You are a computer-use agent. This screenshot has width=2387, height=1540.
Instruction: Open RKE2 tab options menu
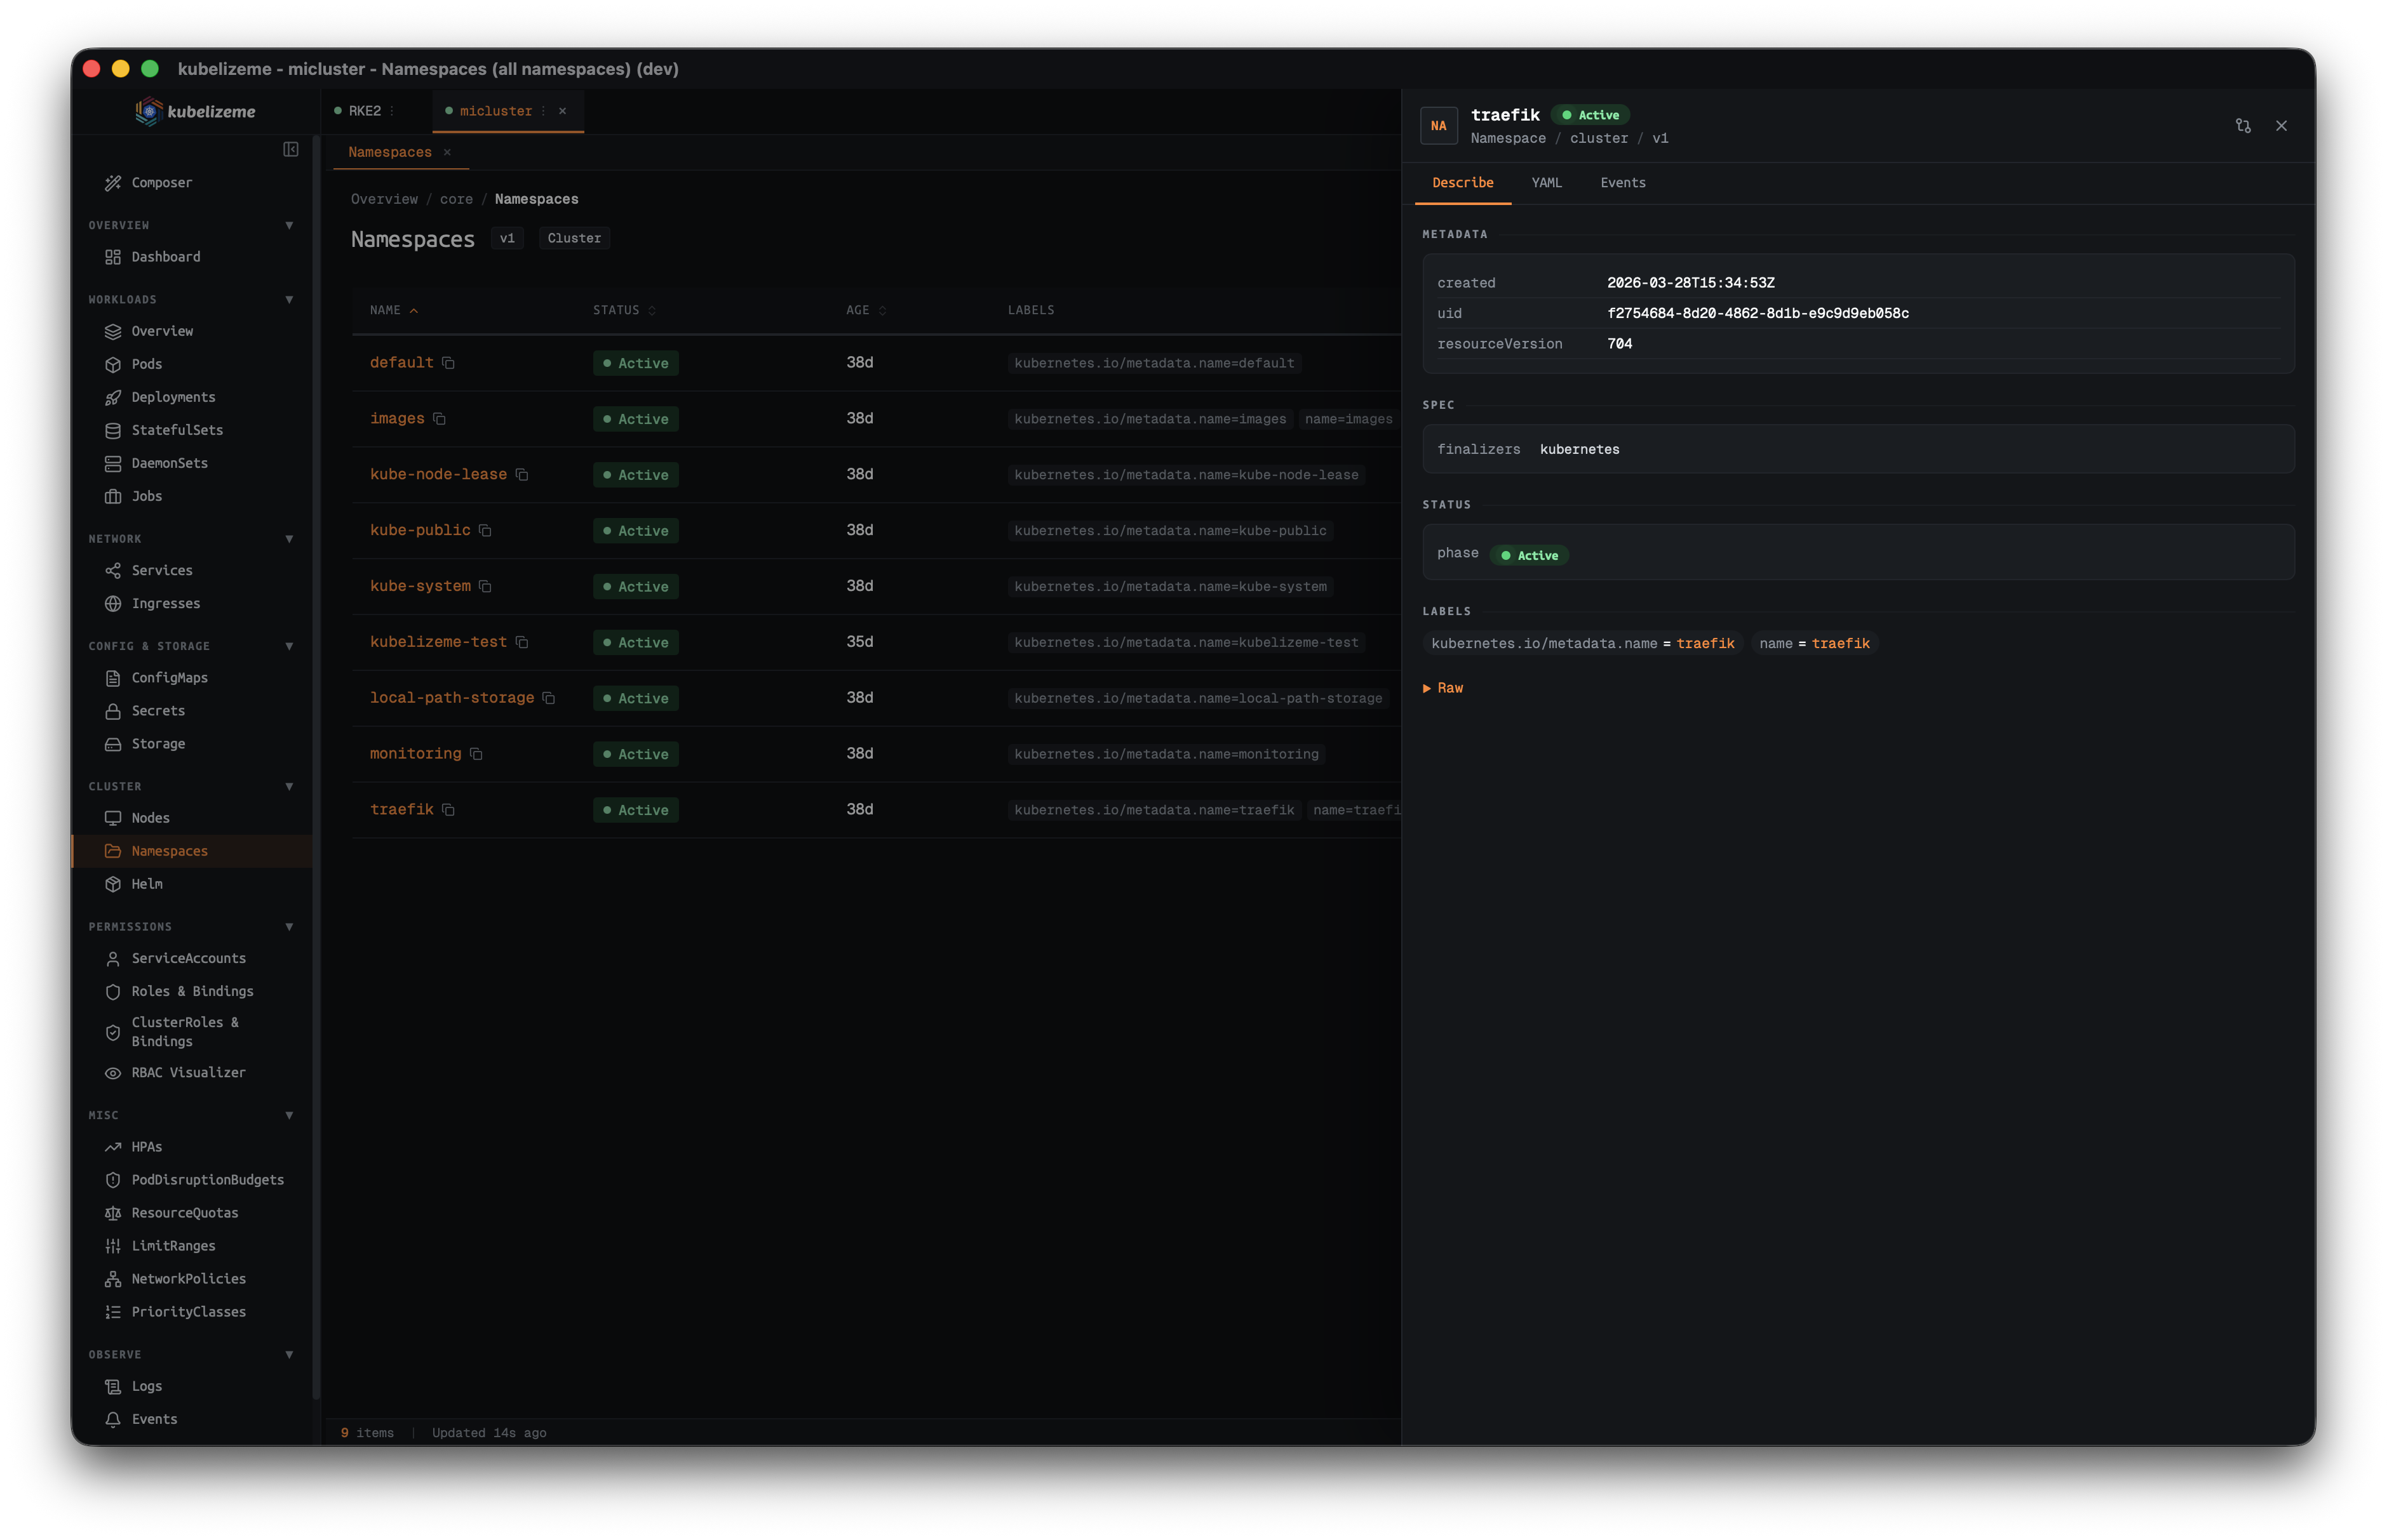click(392, 111)
